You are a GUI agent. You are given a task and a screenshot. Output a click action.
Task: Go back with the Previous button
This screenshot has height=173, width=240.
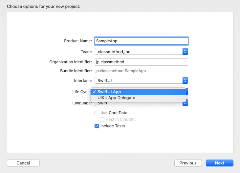click(x=188, y=163)
